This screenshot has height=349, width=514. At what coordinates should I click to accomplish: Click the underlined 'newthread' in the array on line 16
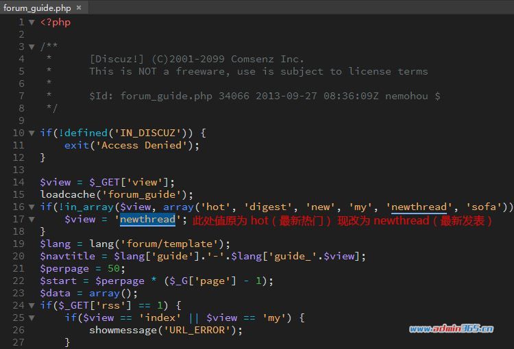(x=419, y=207)
